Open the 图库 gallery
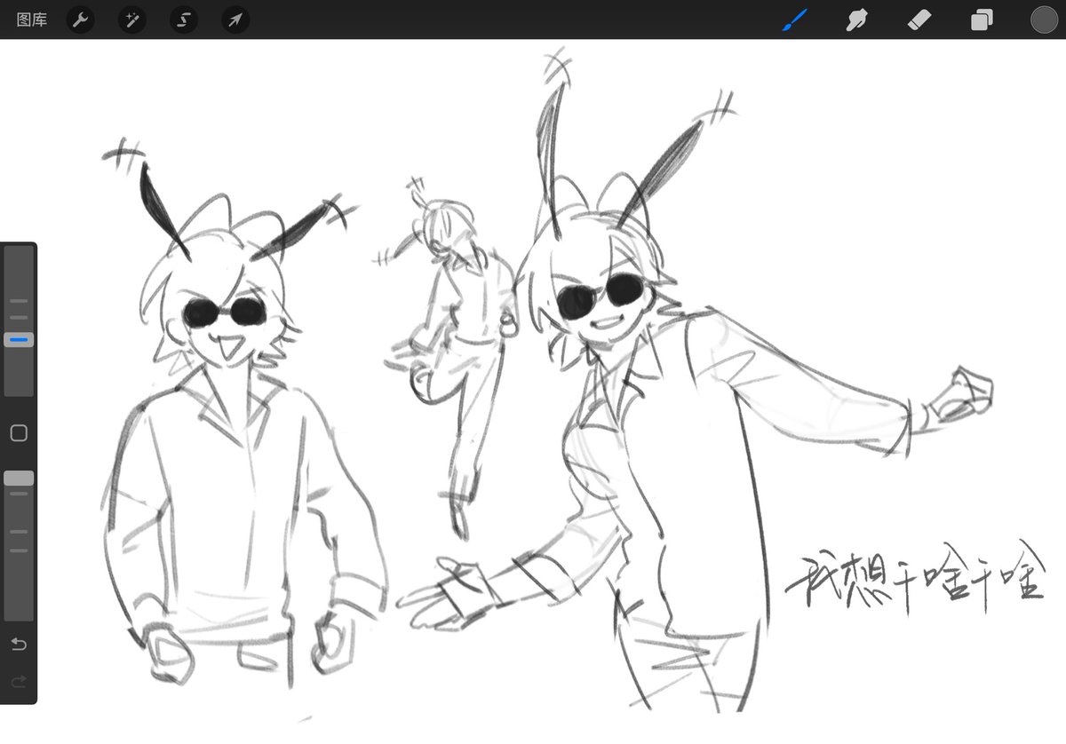Image resolution: width=1066 pixels, height=744 pixels. click(x=32, y=20)
